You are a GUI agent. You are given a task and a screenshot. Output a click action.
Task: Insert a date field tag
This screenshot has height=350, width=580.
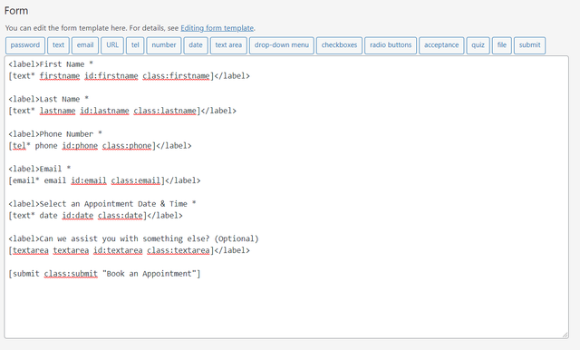[196, 45]
